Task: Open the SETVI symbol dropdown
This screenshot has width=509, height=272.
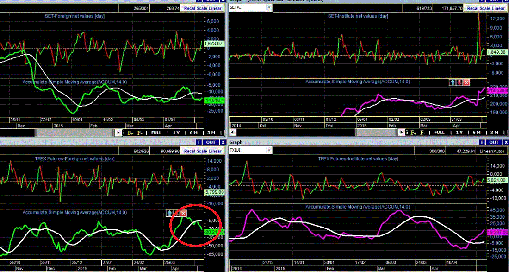Action: [268, 8]
